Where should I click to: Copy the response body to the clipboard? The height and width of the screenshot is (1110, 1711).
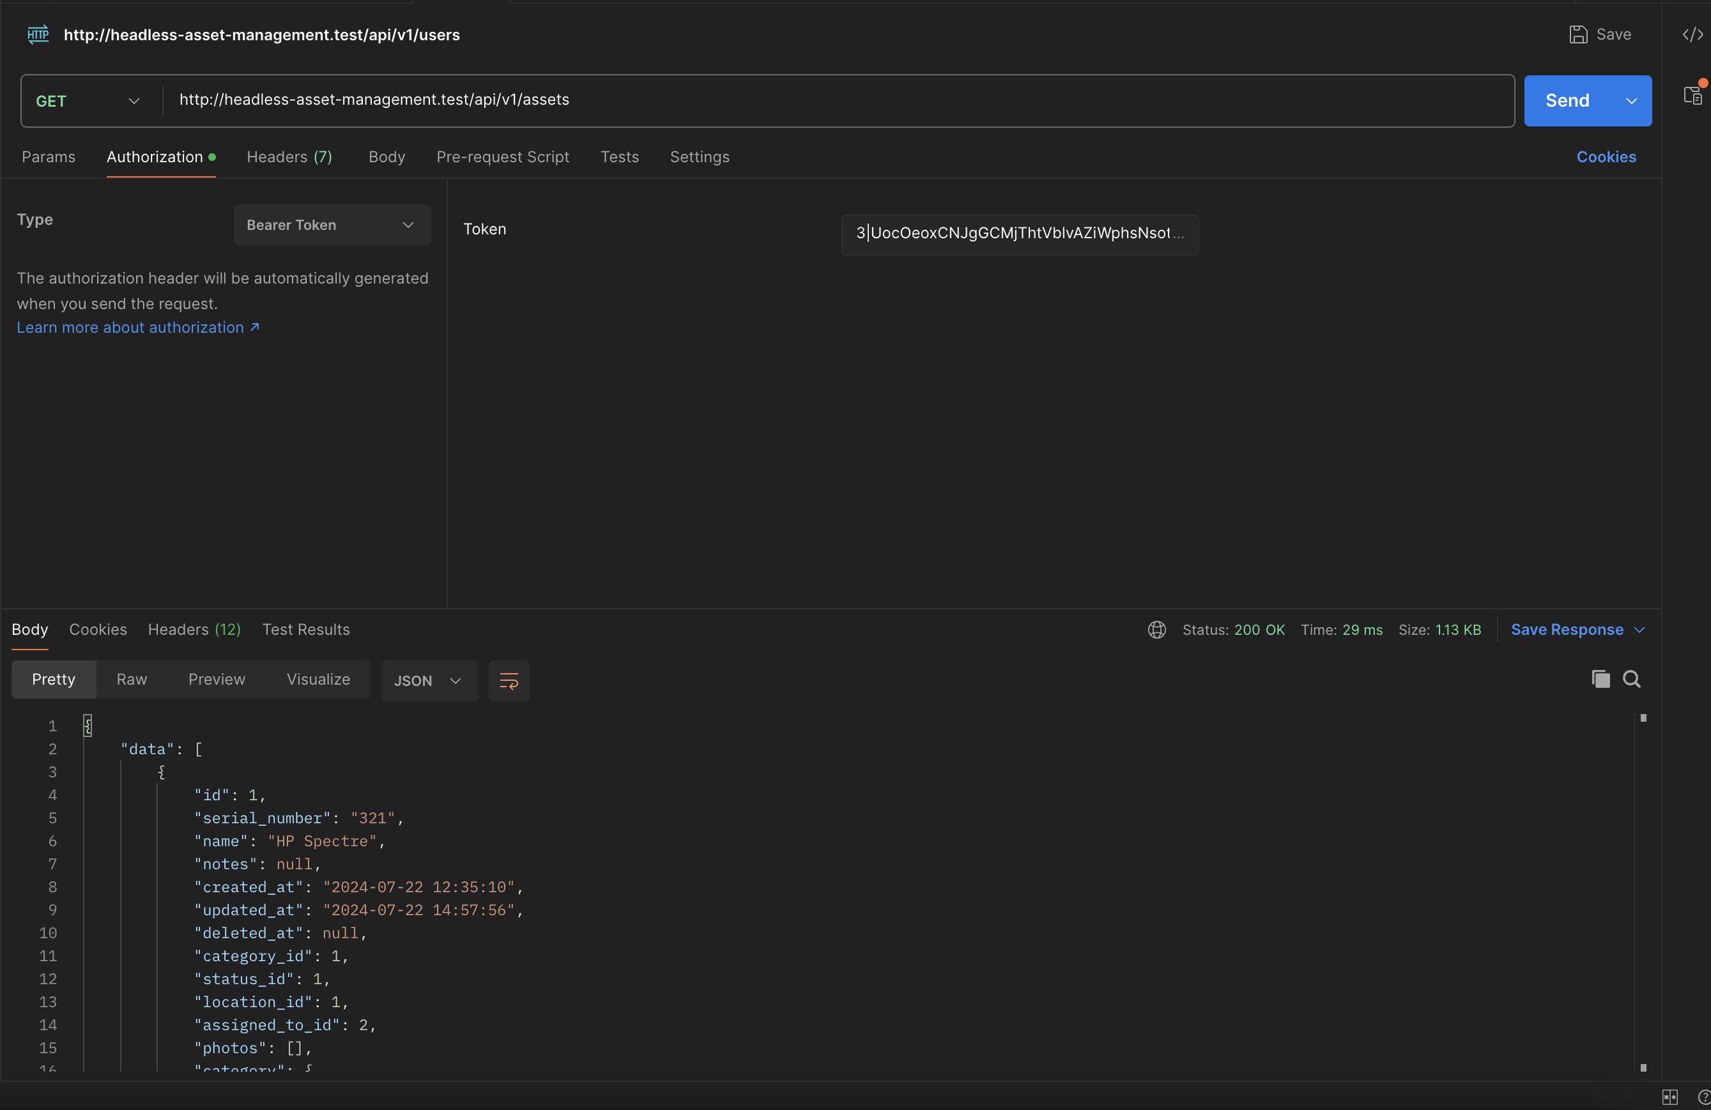(x=1600, y=679)
